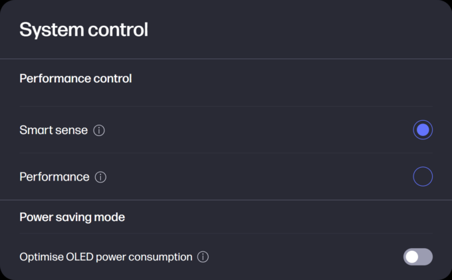Click the Performance control section heading

pyautogui.click(x=76, y=78)
